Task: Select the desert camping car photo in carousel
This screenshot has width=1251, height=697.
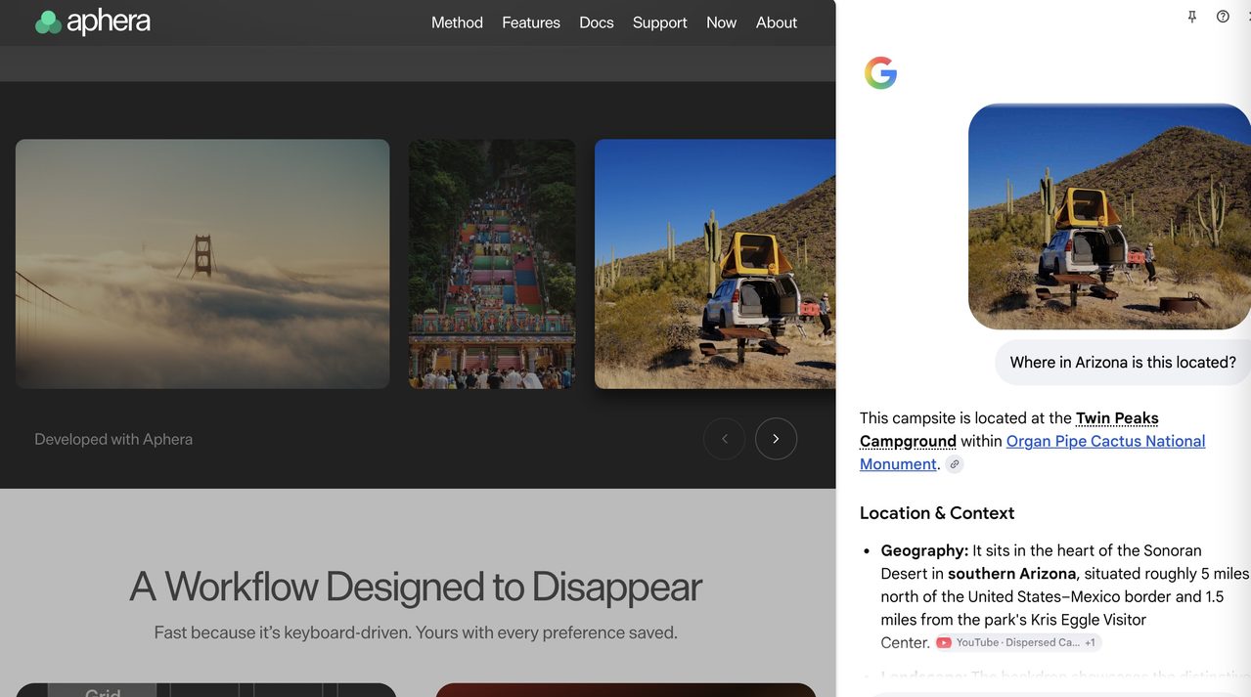Action: [715, 264]
